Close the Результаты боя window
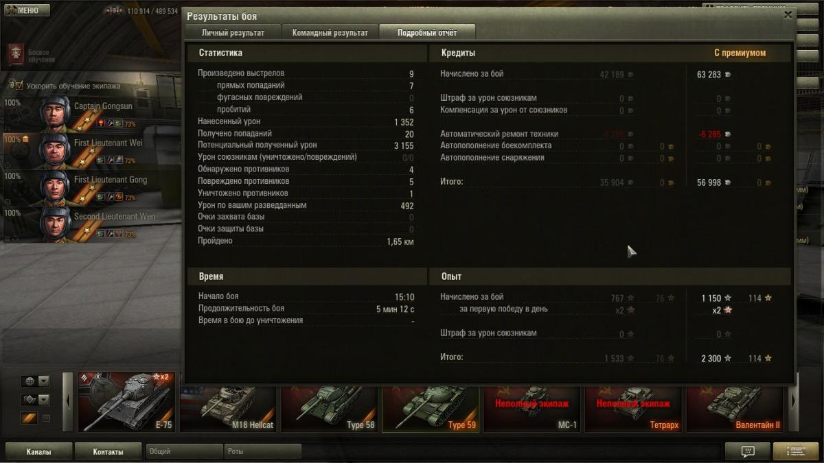 click(x=788, y=14)
